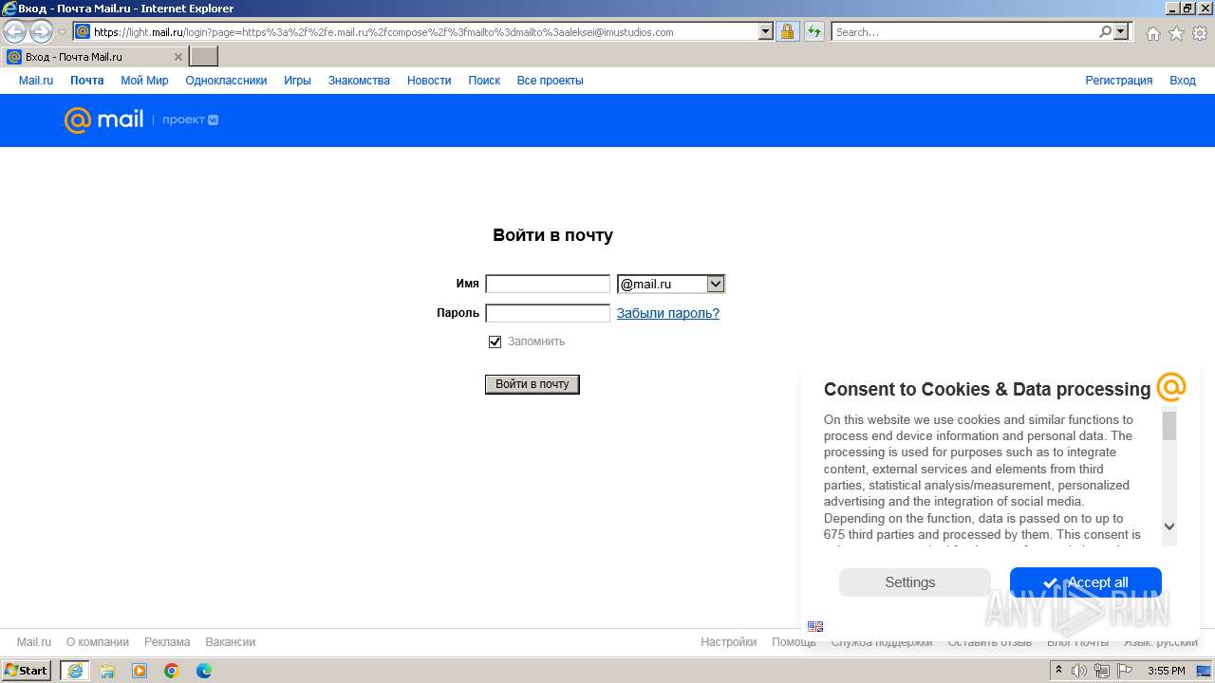This screenshot has width=1215, height=683.
Task: Close the Вход - Почта Mail.ru tab
Action: pos(178,57)
